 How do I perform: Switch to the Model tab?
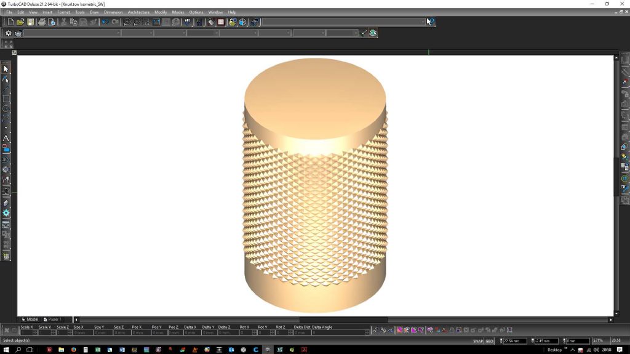pyautogui.click(x=30, y=320)
